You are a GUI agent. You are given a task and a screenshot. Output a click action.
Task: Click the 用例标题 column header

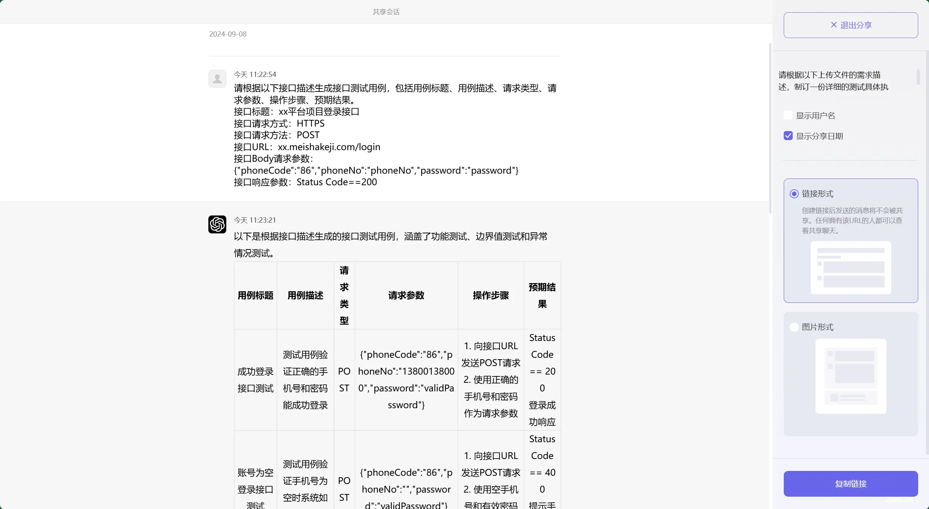pyautogui.click(x=255, y=295)
